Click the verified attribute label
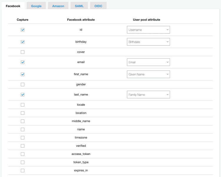Viewport: 221px width, 177px height. point(81,146)
